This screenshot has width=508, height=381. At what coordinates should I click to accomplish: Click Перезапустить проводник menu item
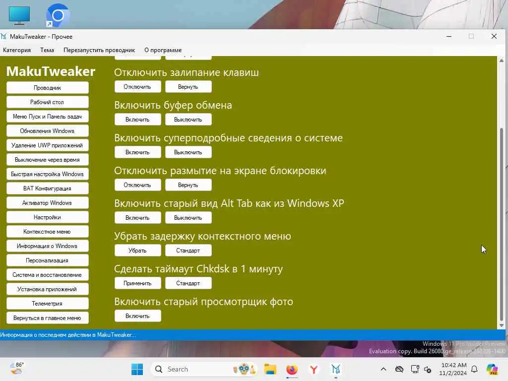tap(99, 50)
